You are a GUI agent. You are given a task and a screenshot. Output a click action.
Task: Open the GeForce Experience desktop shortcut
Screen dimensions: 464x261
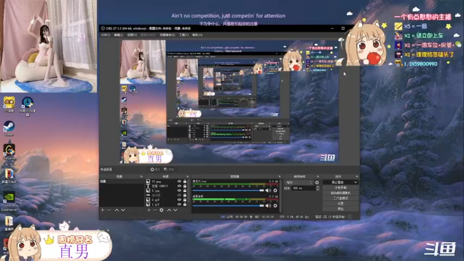click(9, 202)
